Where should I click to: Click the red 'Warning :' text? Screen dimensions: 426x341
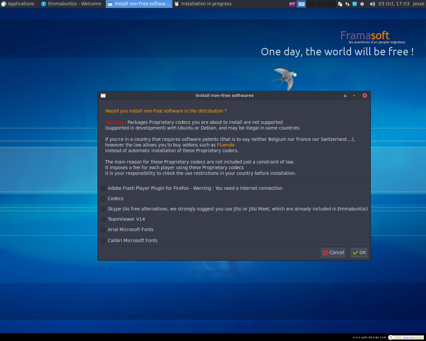[x=115, y=122]
